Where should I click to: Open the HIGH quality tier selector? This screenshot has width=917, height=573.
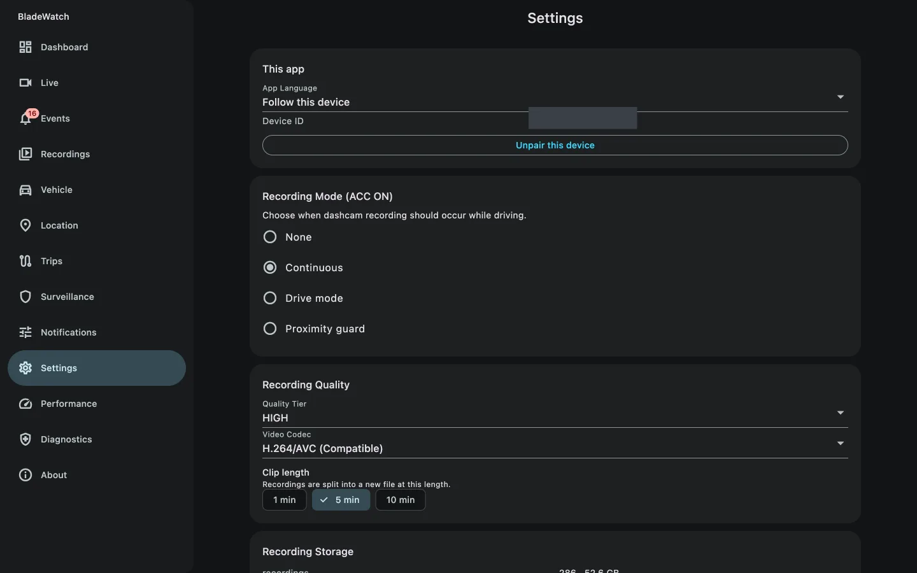(x=555, y=413)
